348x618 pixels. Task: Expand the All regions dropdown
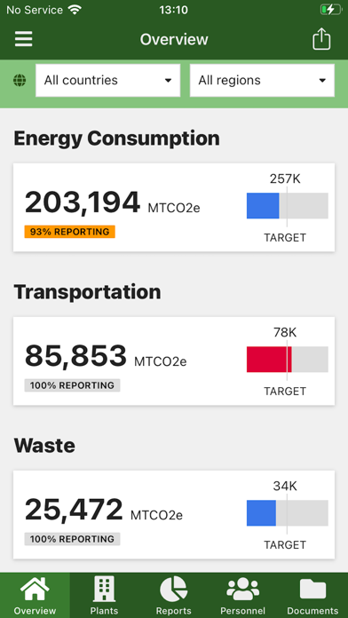(262, 81)
